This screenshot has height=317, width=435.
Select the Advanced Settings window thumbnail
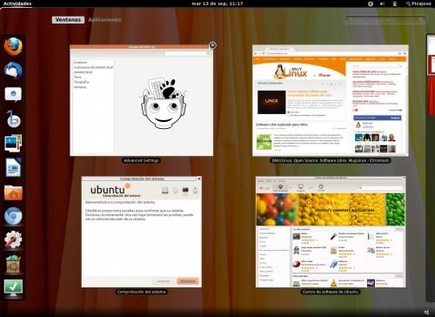(141, 100)
